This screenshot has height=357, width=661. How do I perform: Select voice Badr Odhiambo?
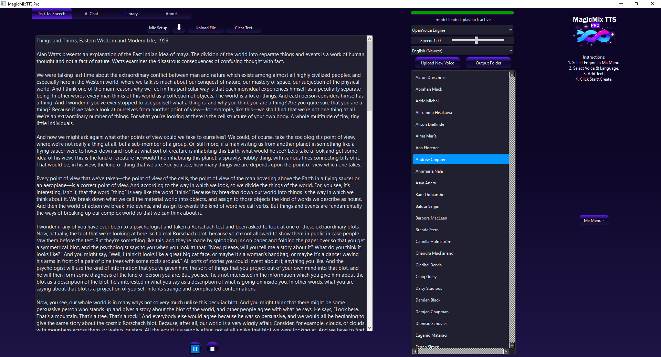click(461, 195)
